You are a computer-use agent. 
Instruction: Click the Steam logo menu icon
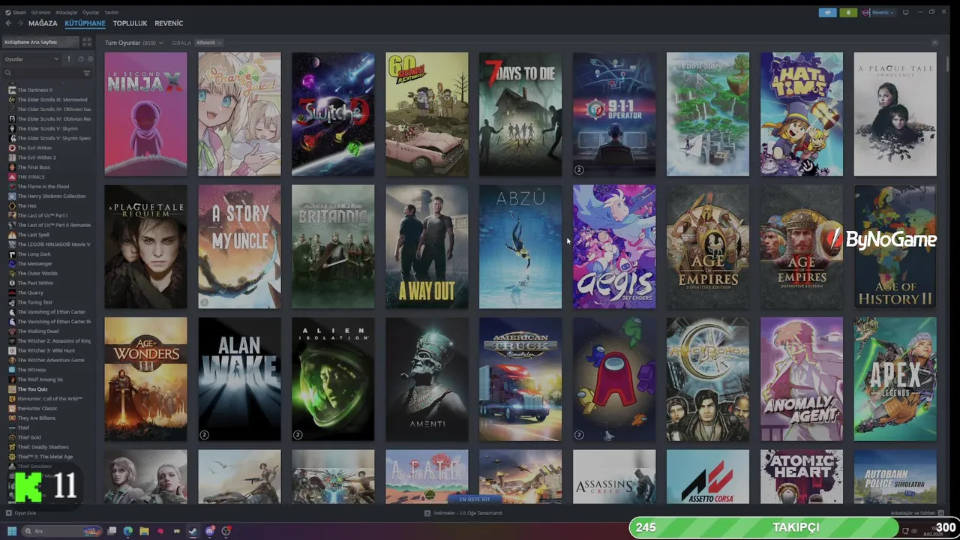pos(7,13)
